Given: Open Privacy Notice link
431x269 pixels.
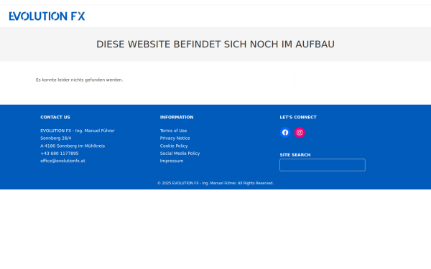Looking at the screenshot, I should point(175,138).
